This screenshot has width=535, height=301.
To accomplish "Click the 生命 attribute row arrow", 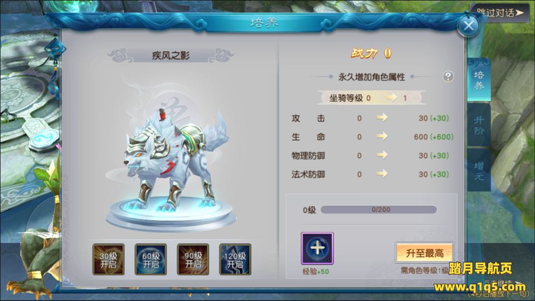I will click(381, 137).
